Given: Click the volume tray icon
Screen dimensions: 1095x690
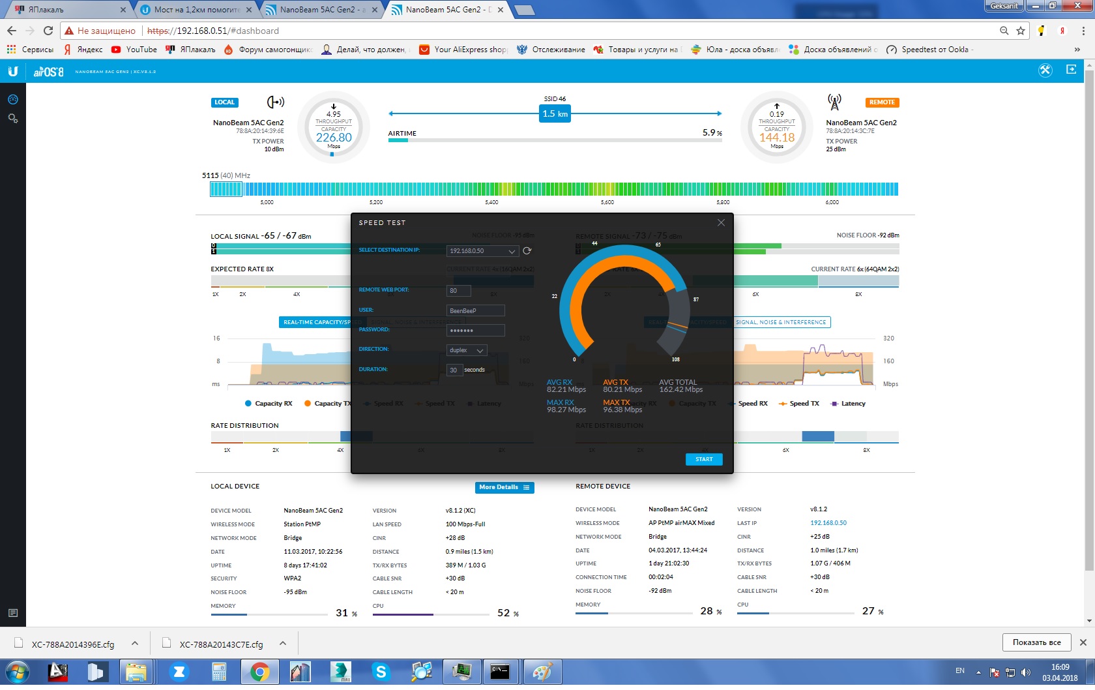Looking at the screenshot, I should (1025, 672).
